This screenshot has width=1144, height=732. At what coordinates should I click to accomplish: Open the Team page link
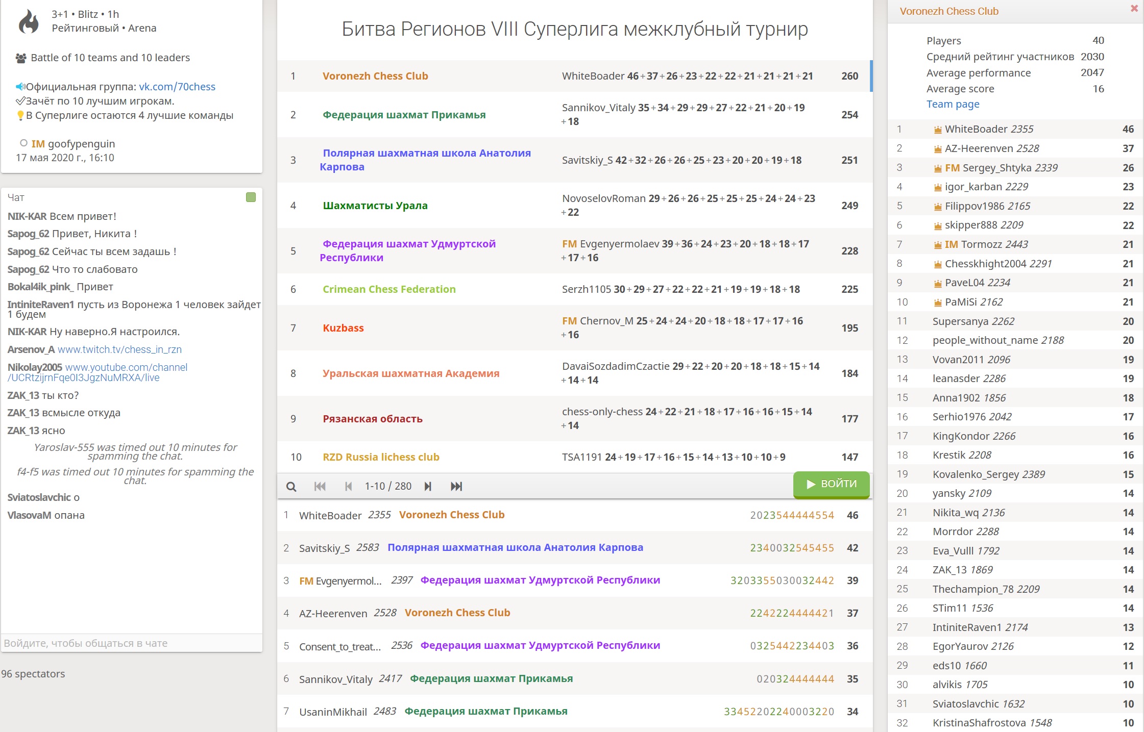pos(953,104)
